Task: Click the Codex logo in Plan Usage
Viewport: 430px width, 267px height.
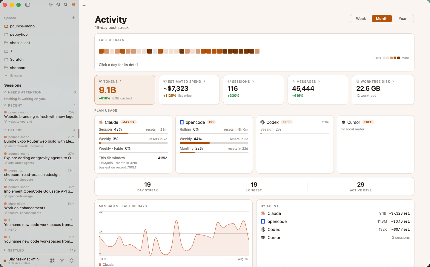Action: coord(262,122)
